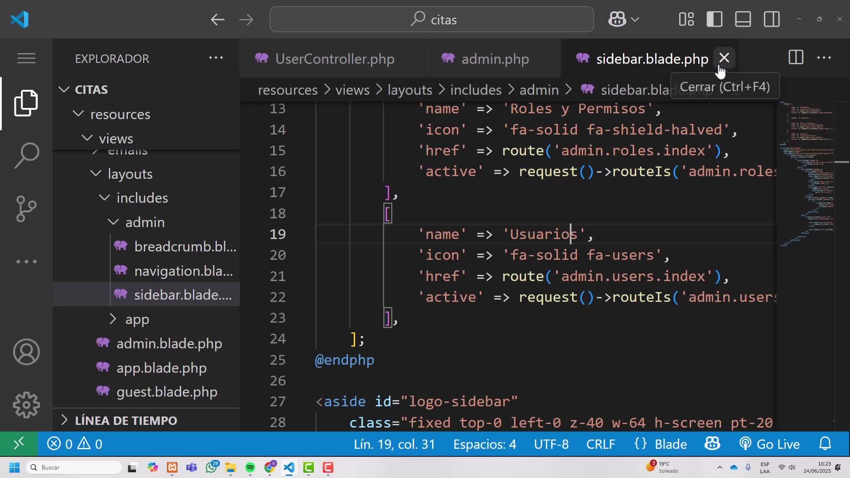Click the 'includes' breadcrumb segment
The image size is (850, 478).
(x=476, y=90)
